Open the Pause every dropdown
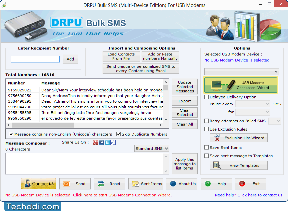This screenshot has height=211, width=288. click(253, 104)
